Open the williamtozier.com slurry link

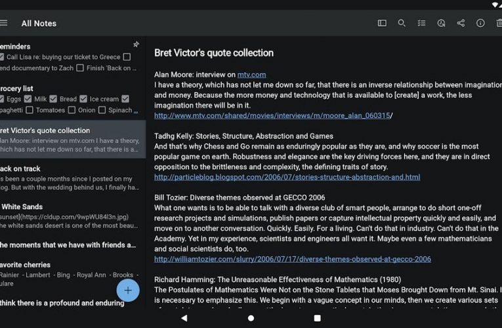(x=293, y=259)
